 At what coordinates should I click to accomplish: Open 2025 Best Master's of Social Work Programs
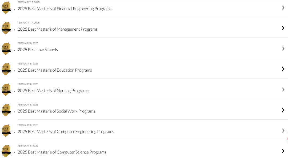point(56,111)
